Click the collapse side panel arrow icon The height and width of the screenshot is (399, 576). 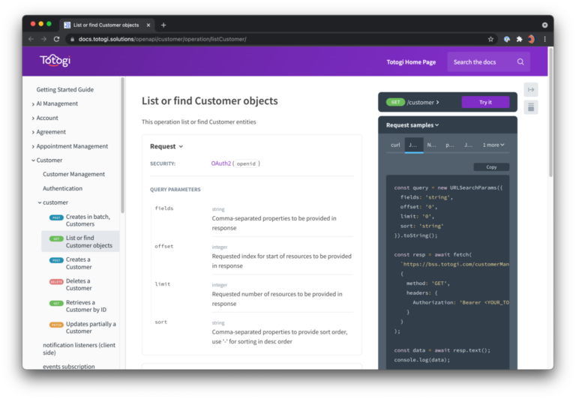(531, 89)
